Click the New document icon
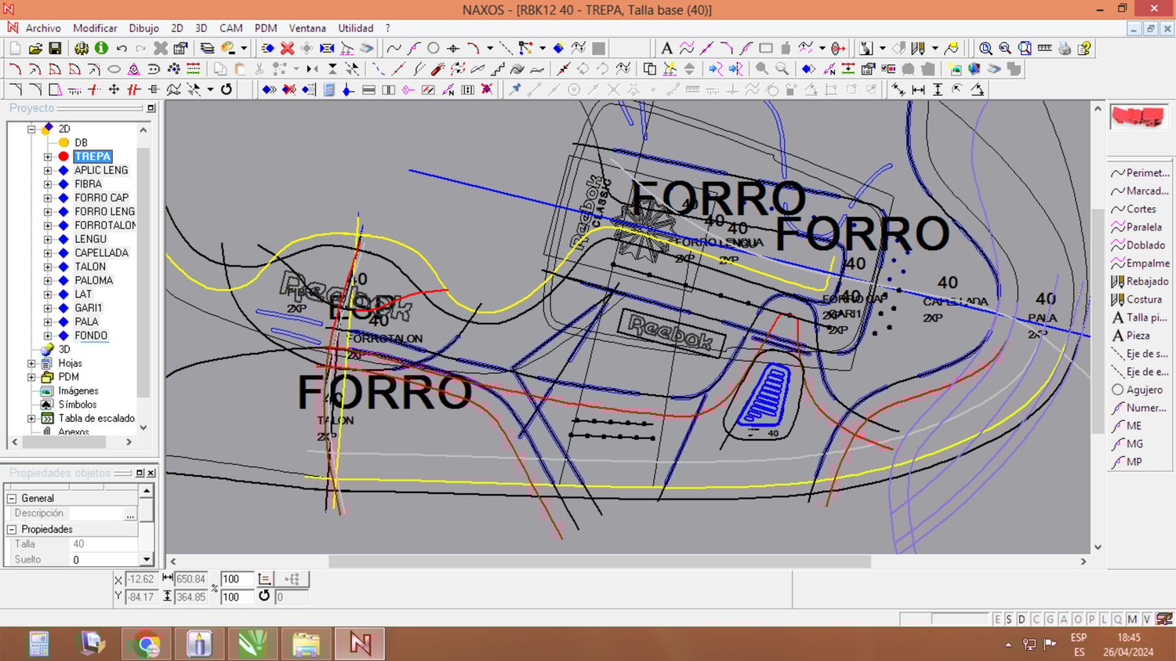This screenshot has height=661, width=1176. pyautogui.click(x=15, y=48)
